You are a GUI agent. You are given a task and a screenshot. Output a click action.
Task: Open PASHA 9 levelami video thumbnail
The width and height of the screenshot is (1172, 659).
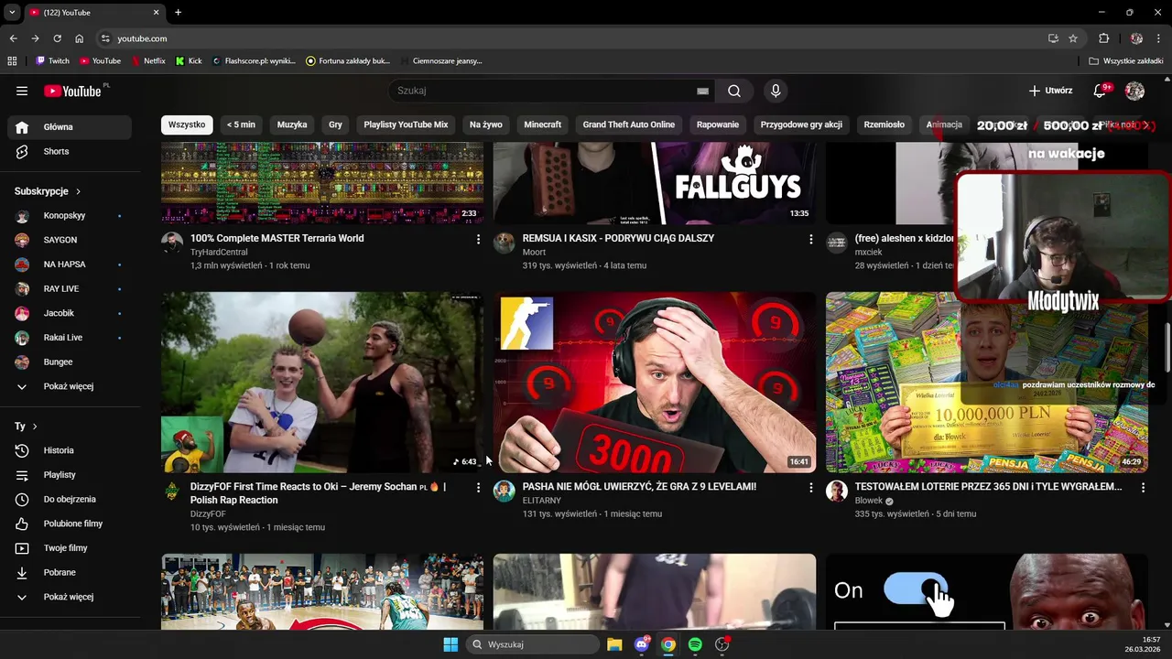click(655, 382)
